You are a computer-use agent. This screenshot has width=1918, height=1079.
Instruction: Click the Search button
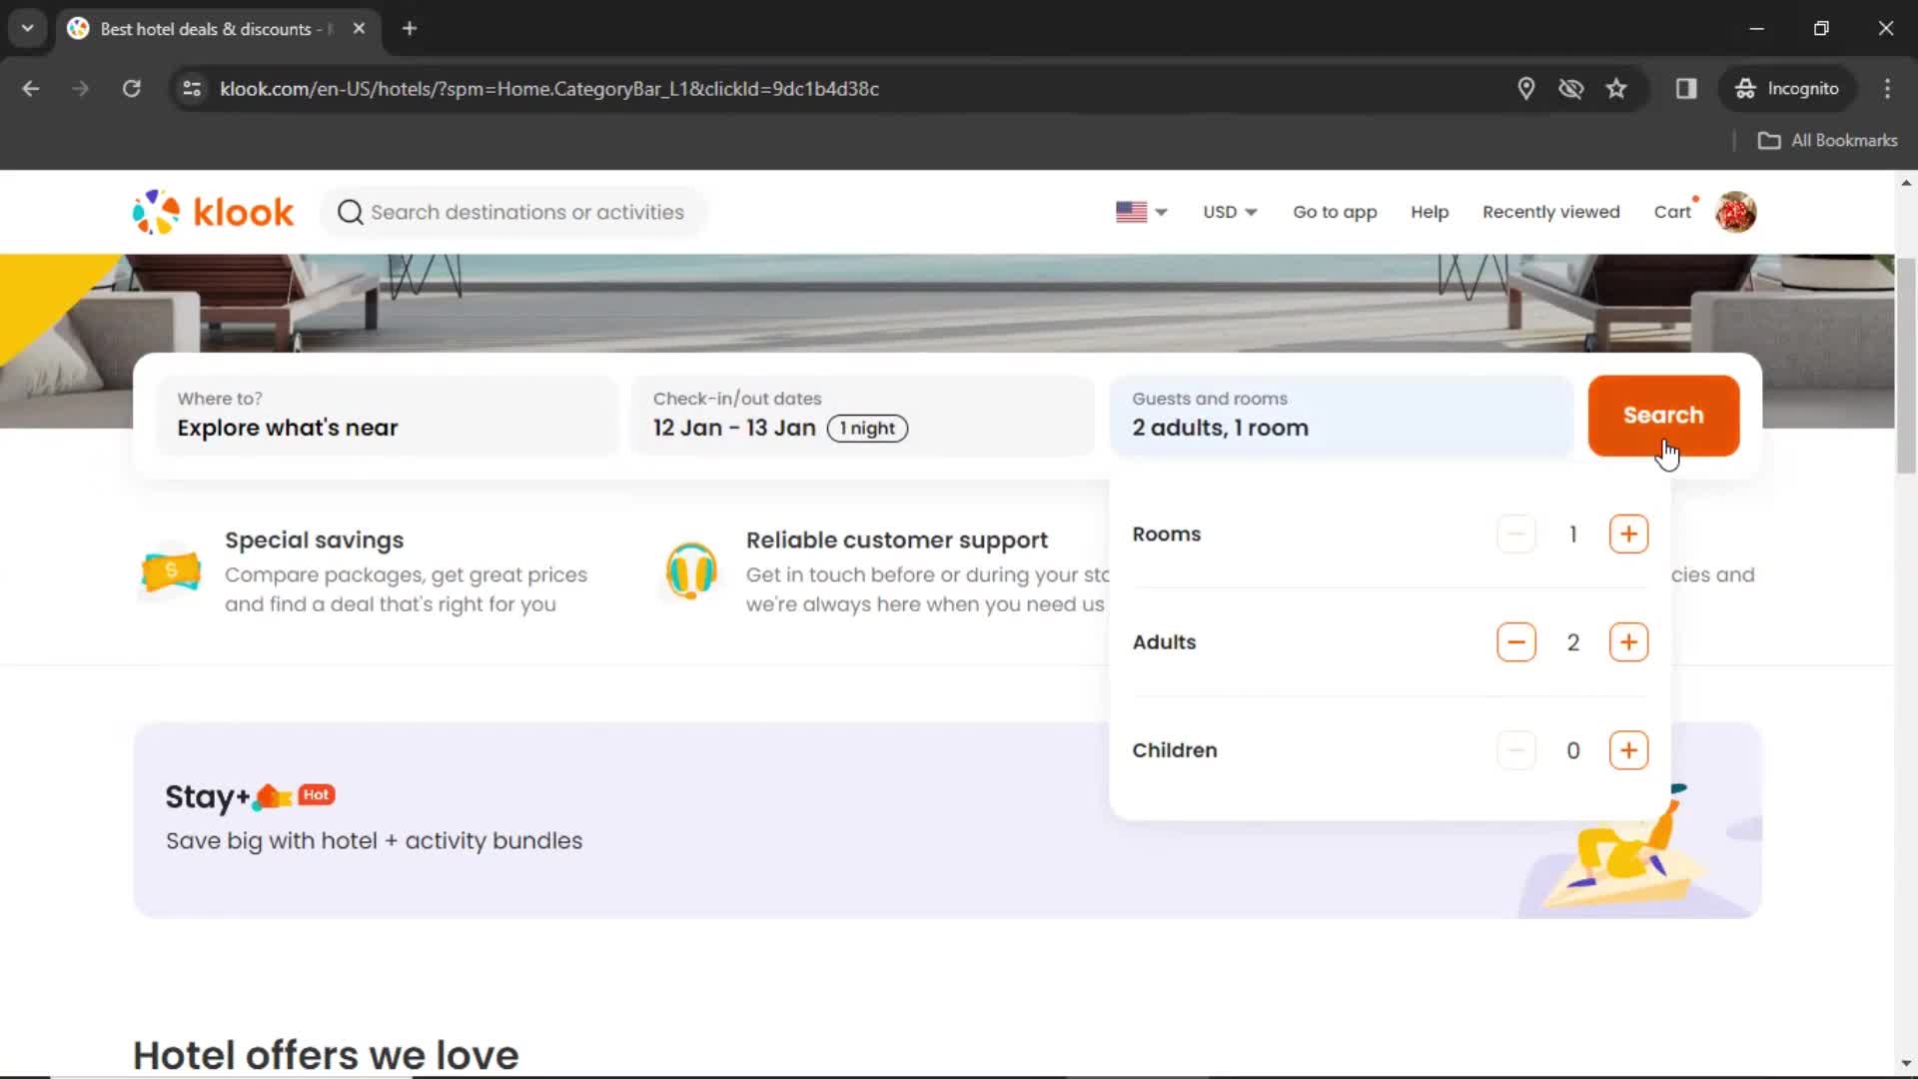[x=1663, y=415]
